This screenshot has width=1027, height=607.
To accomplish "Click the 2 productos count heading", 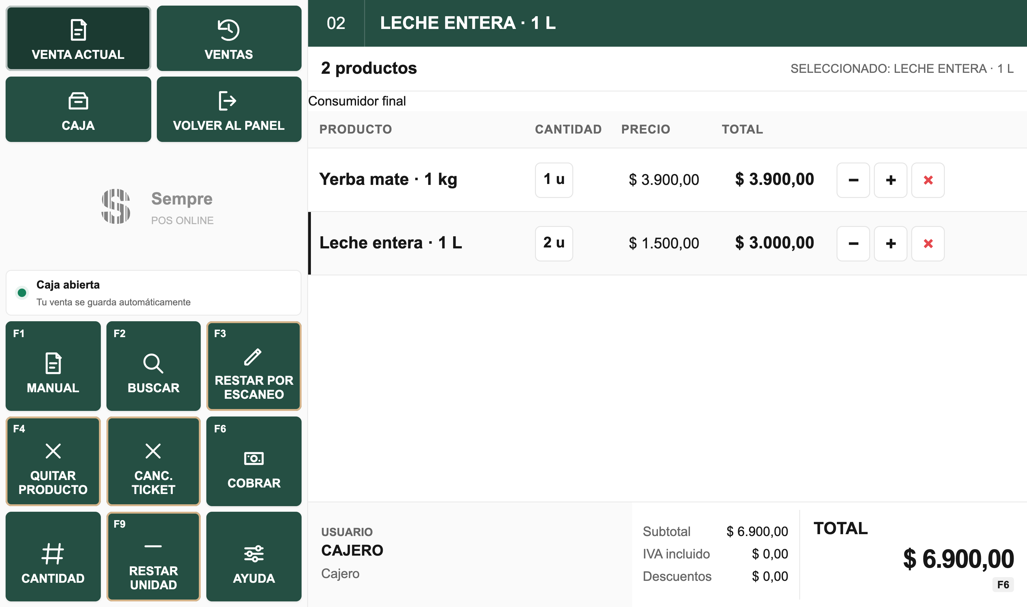I will click(369, 68).
